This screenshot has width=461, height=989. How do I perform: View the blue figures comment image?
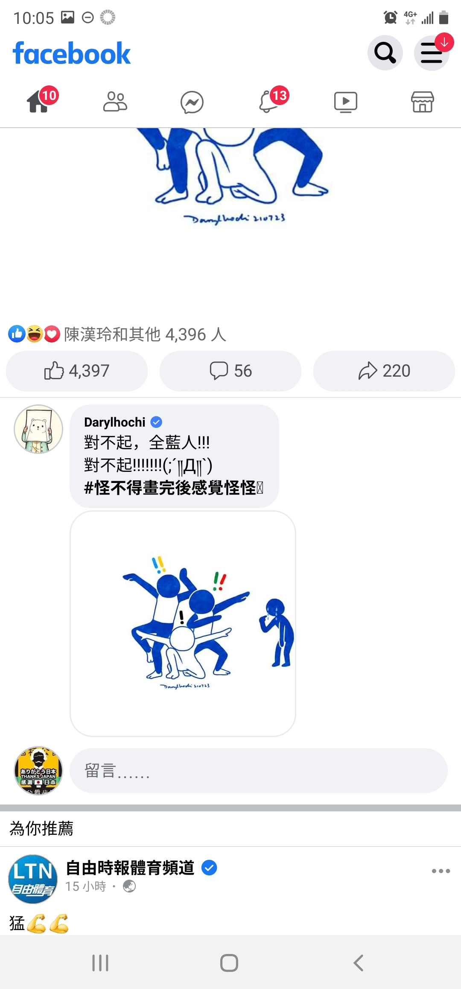tap(183, 623)
